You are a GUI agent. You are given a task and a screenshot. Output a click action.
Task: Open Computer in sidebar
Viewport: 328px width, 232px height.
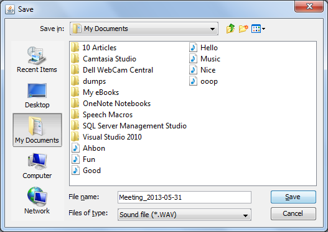click(x=37, y=166)
